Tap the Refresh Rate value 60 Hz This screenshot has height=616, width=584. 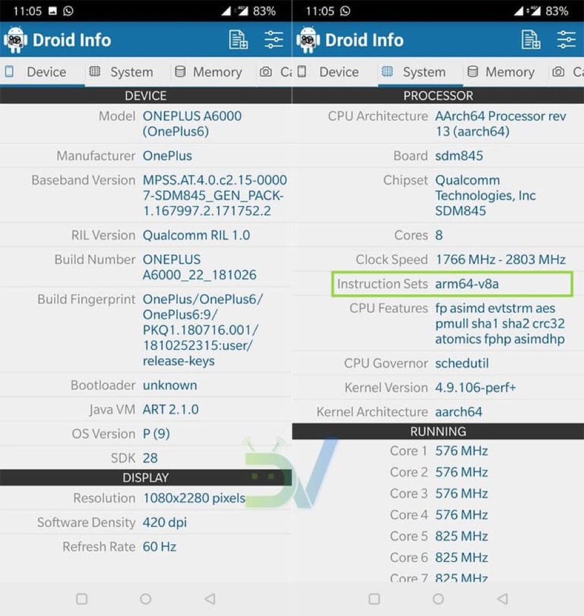159,547
